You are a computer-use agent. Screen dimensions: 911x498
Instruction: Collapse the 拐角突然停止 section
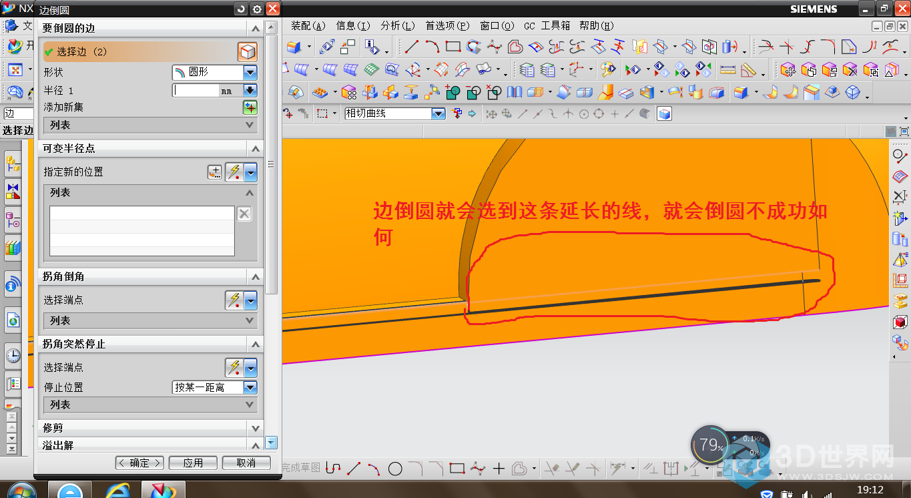click(x=254, y=344)
